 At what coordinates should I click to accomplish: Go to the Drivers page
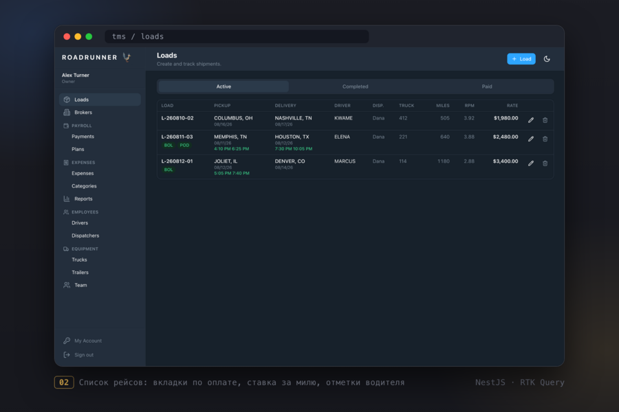click(80, 222)
